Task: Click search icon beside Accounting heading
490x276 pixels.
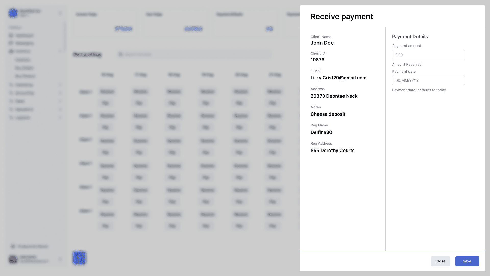Action: [121, 54]
